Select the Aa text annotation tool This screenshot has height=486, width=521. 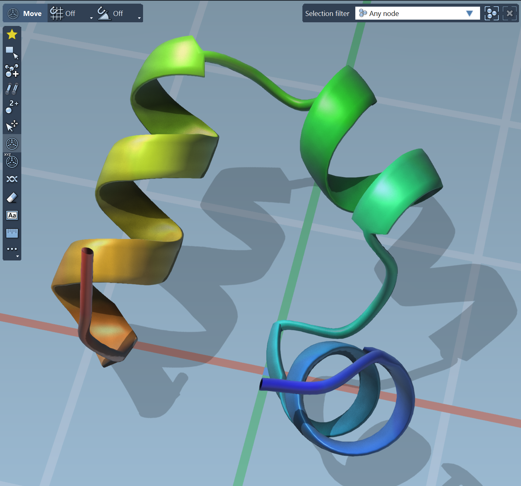pos(12,216)
